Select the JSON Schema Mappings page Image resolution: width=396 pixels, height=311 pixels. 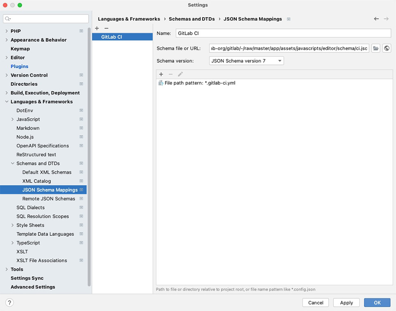(x=43, y=190)
